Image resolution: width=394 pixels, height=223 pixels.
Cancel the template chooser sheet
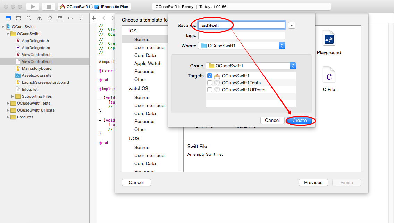136,182
